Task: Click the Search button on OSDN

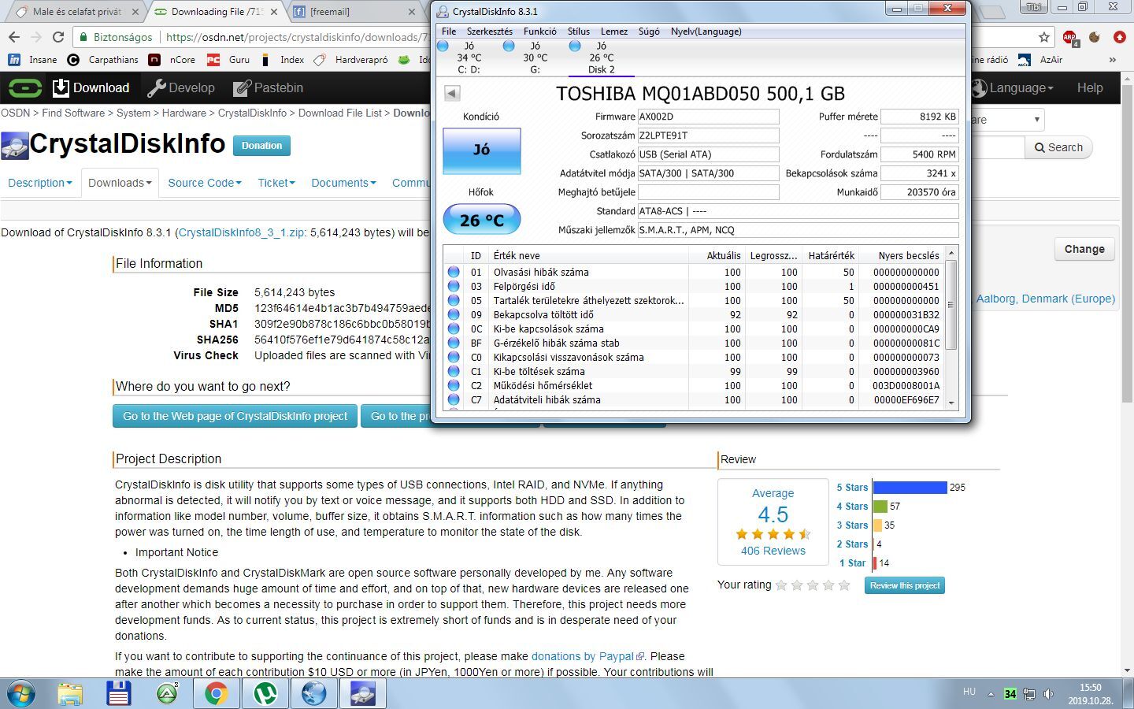Action: pos(1058,147)
